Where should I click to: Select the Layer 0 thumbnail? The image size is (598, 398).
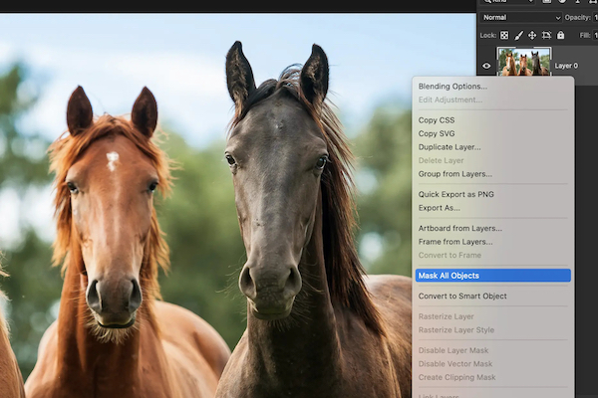point(523,62)
